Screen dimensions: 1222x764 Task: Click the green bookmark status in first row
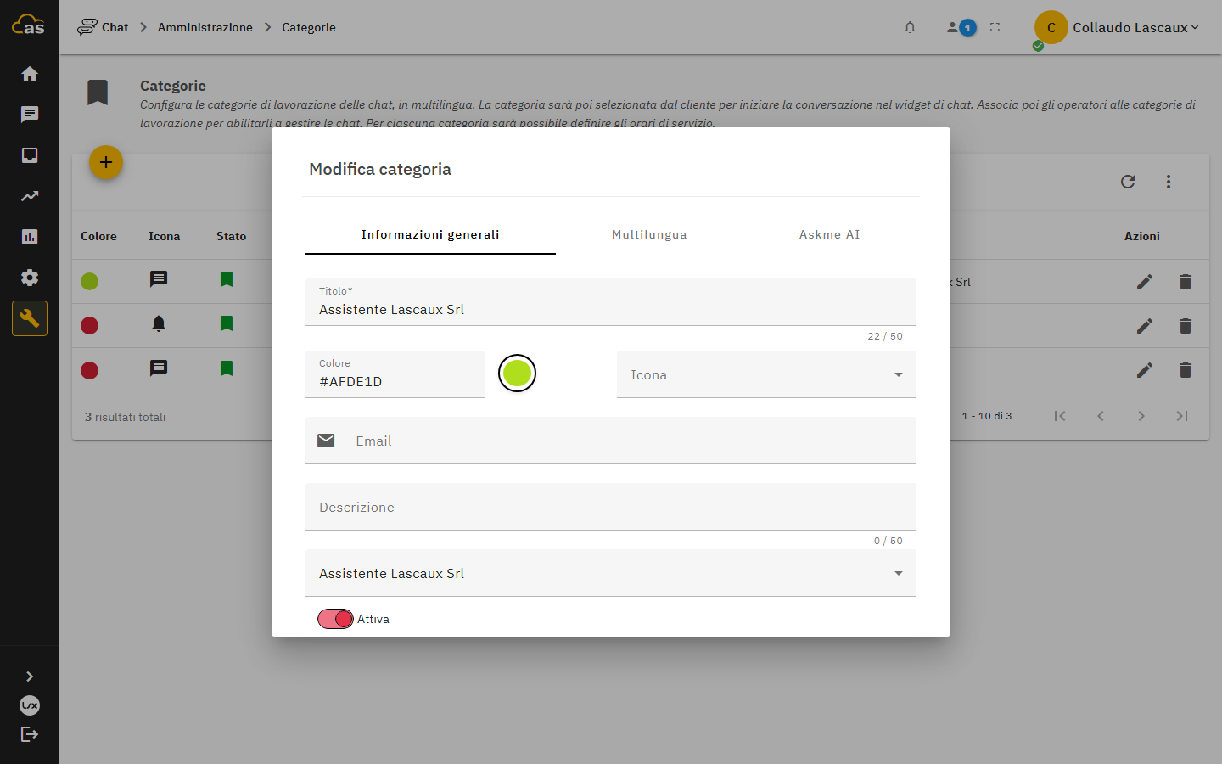(x=227, y=279)
